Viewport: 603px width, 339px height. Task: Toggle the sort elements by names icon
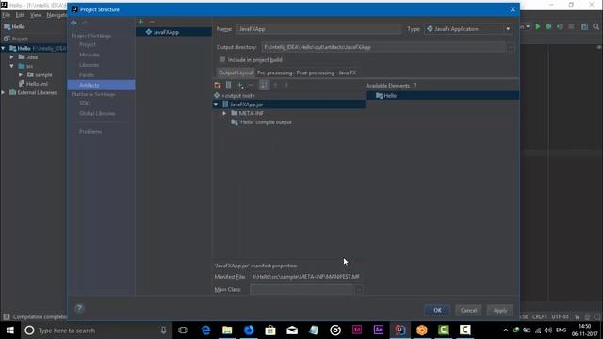(264, 85)
